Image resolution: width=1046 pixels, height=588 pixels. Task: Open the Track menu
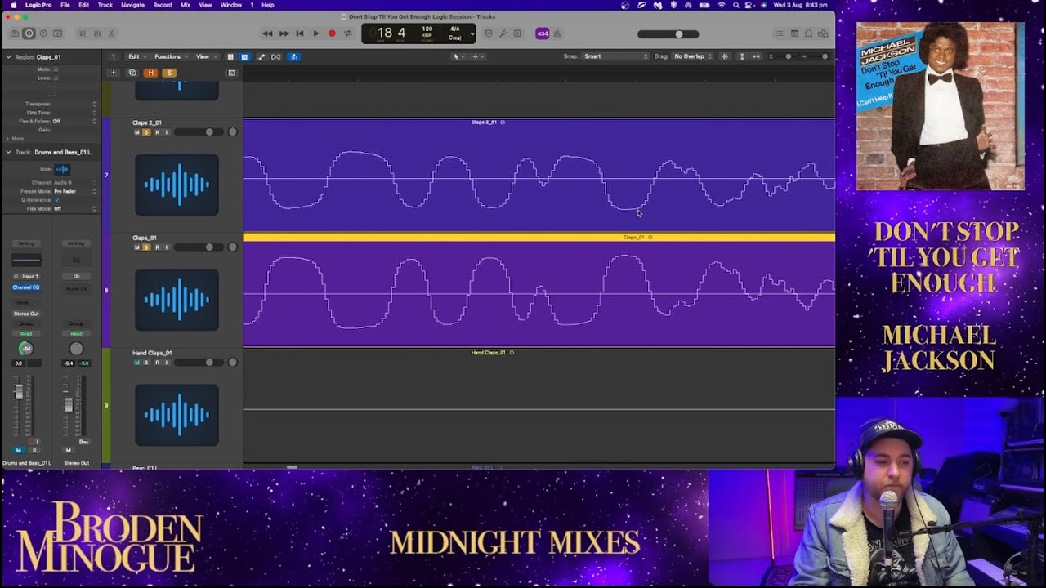click(105, 5)
